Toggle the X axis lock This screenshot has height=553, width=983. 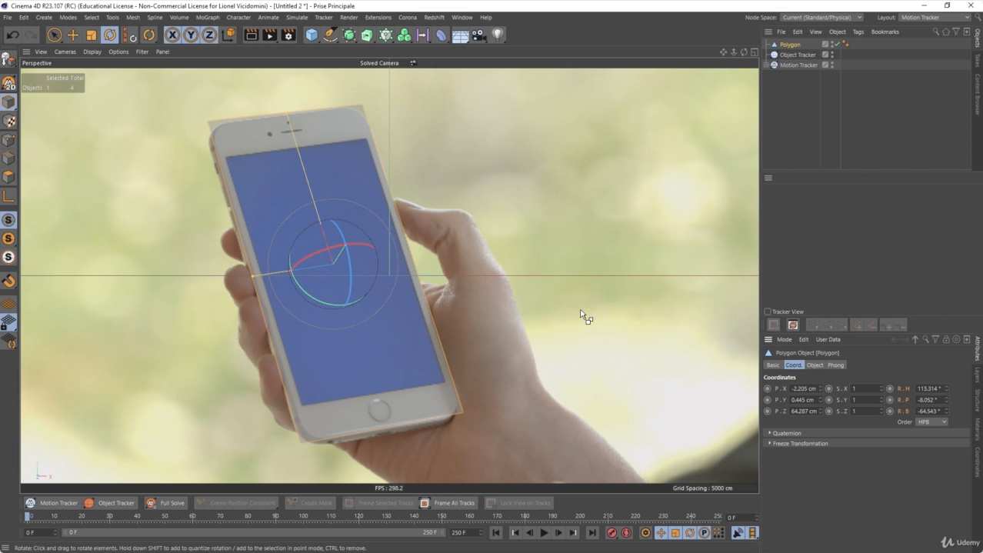[172, 35]
